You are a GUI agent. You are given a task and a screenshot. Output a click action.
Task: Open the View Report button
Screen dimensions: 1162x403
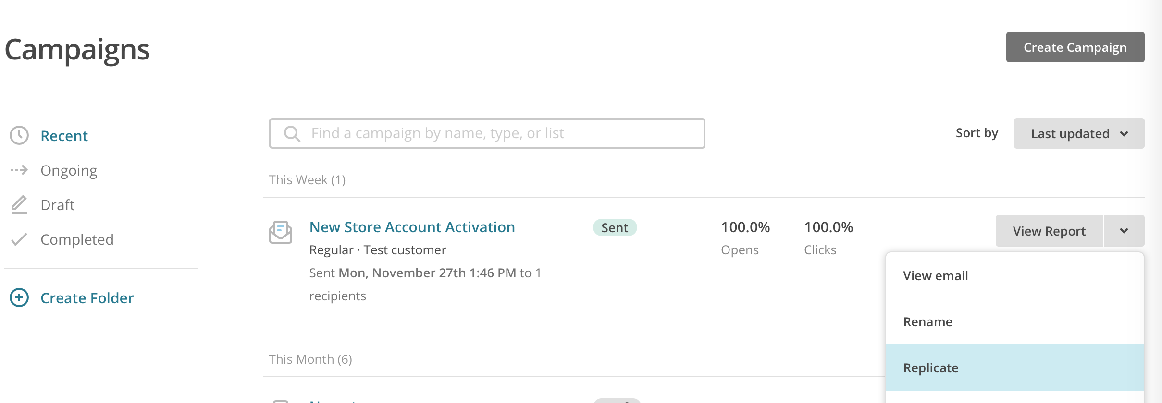[x=1049, y=231]
